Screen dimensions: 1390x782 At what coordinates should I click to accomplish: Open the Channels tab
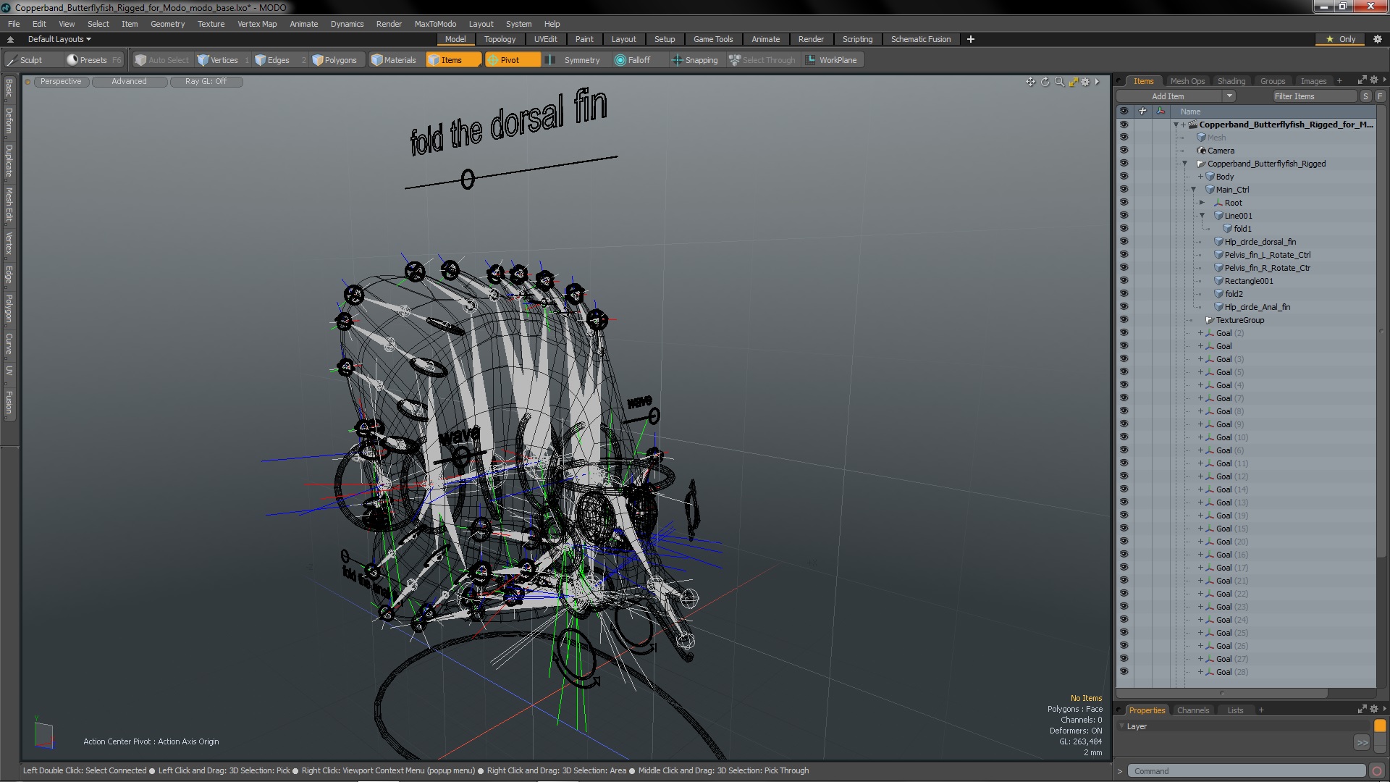tap(1193, 710)
